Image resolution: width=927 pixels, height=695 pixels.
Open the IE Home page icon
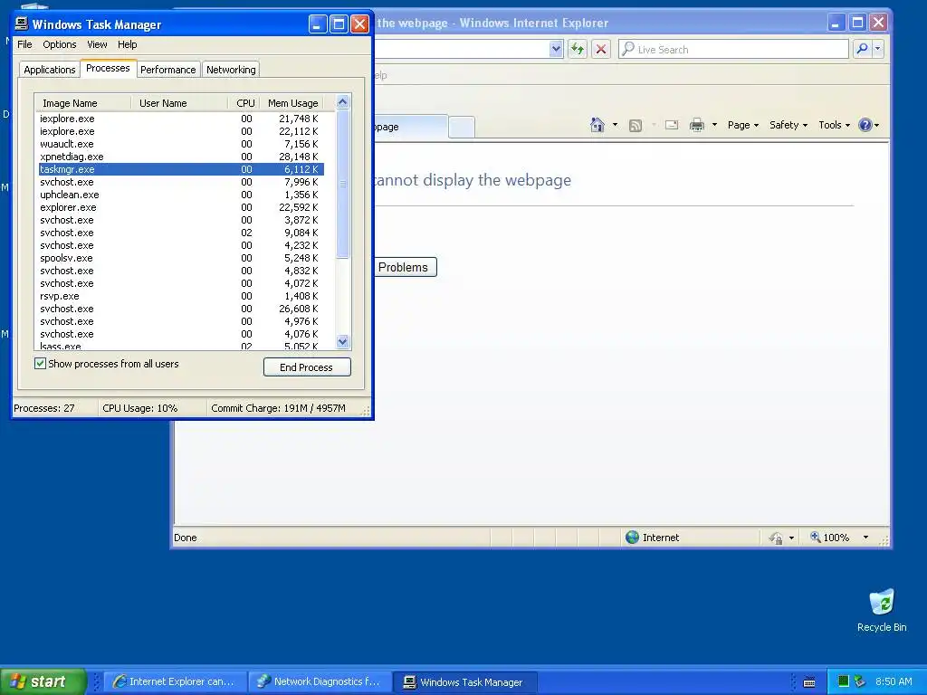[597, 125]
